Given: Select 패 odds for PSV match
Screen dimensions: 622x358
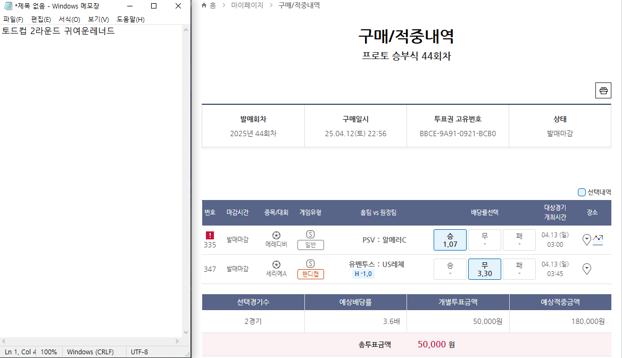Looking at the screenshot, I should (519, 240).
